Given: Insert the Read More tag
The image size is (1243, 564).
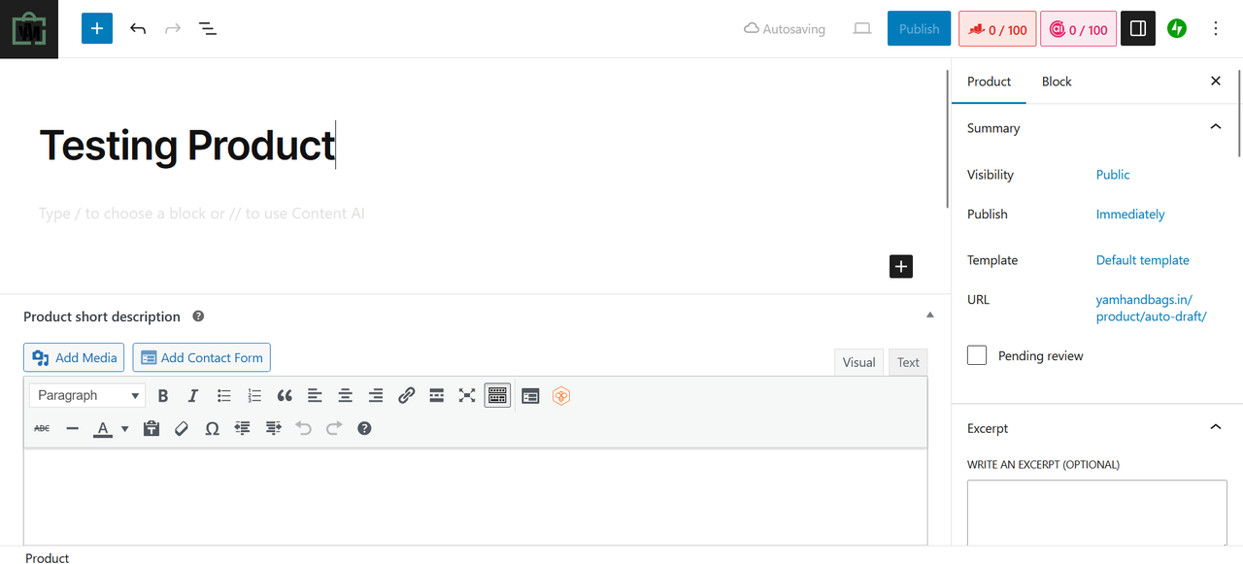Looking at the screenshot, I should [x=437, y=395].
